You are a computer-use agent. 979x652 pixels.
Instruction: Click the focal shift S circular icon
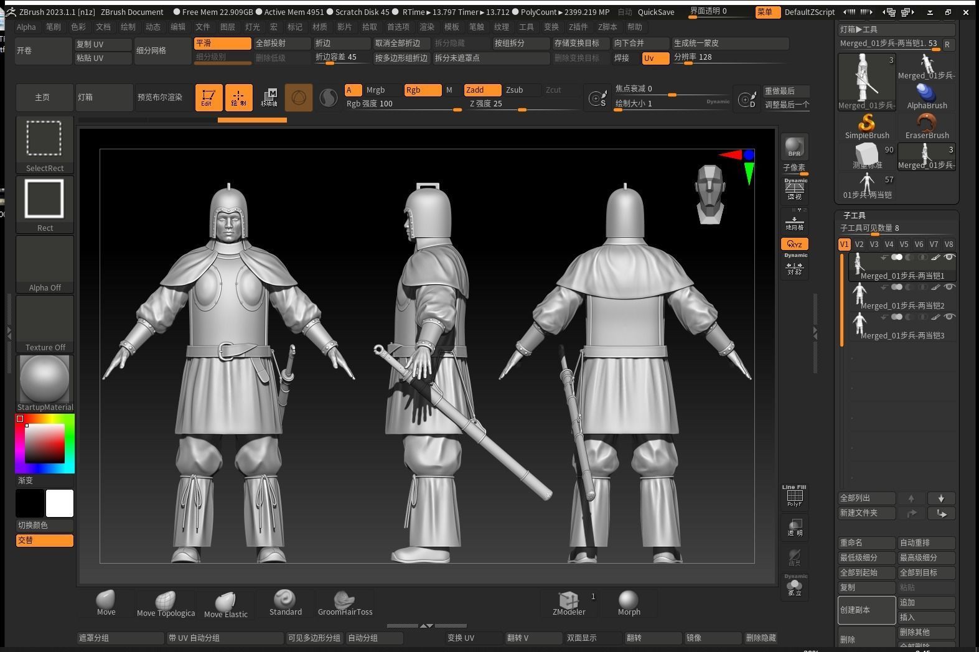coord(597,98)
